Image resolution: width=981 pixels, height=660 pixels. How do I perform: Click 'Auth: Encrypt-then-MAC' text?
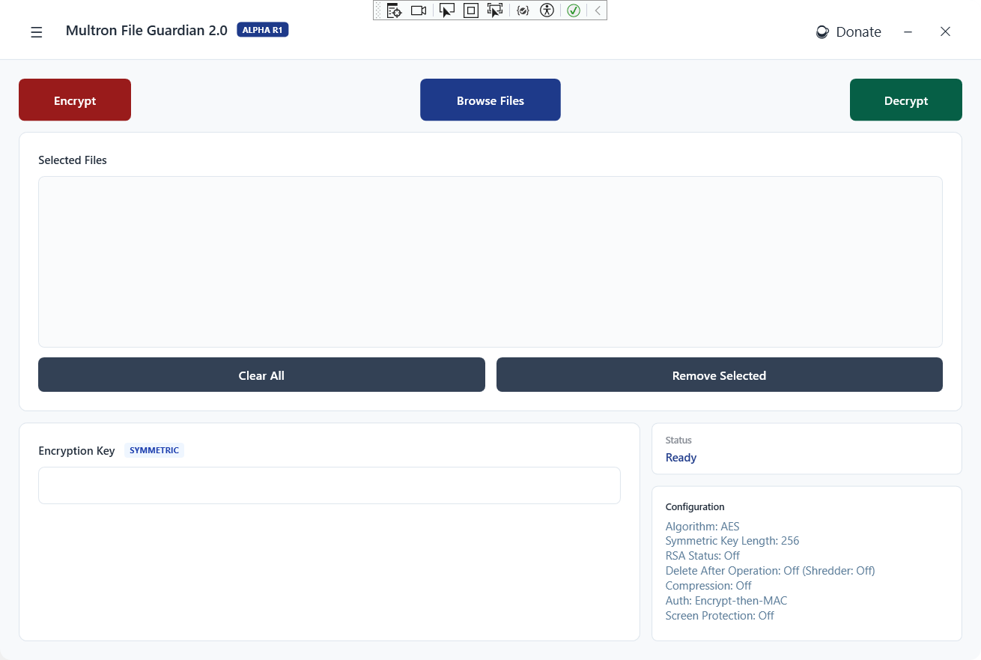(x=726, y=601)
